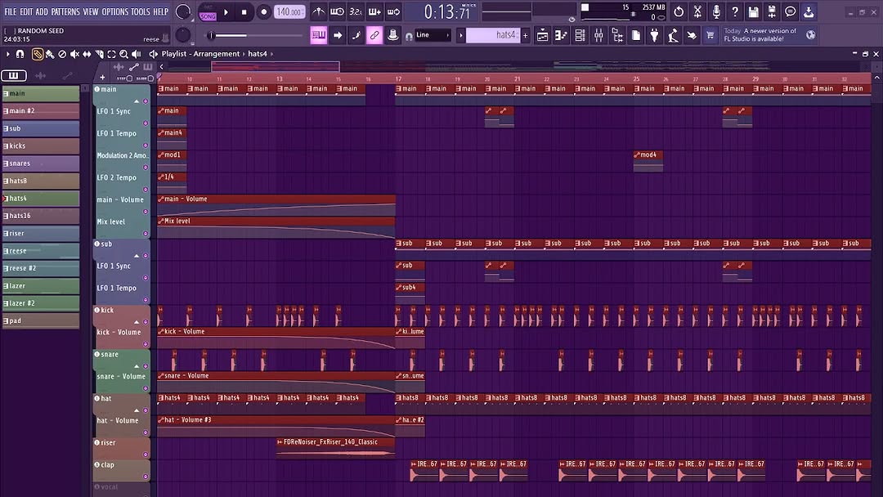Select the playlist Paint brush tool

click(50, 54)
